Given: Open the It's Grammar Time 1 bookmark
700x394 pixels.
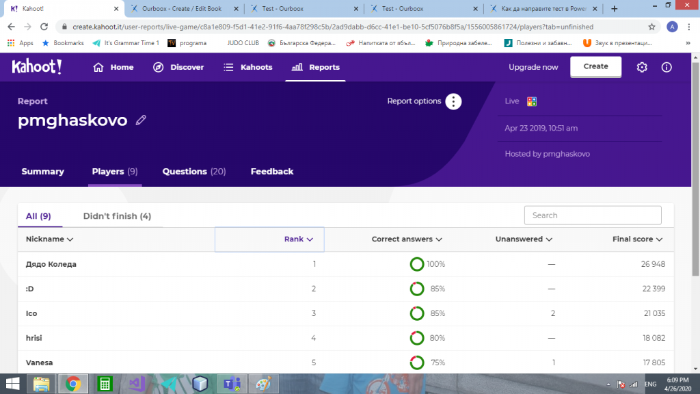Looking at the screenshot, I should pyautogui.click(x=126, y=43).
